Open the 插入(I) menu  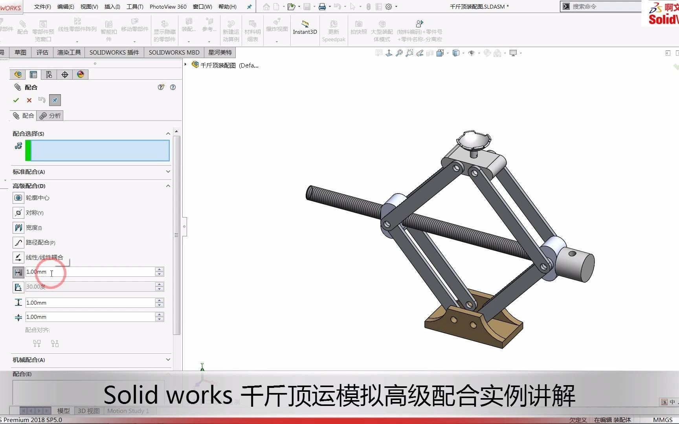click(111, 7)
